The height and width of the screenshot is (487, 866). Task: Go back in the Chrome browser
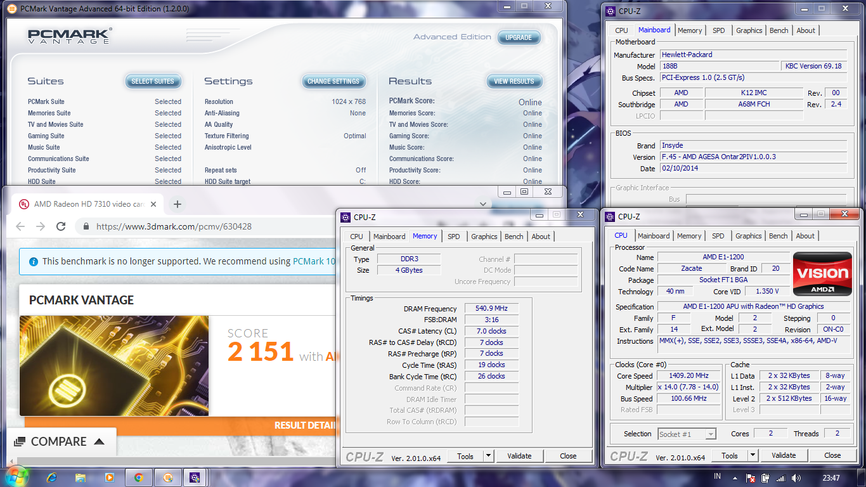pyautogui.click(x=20, y=226)
